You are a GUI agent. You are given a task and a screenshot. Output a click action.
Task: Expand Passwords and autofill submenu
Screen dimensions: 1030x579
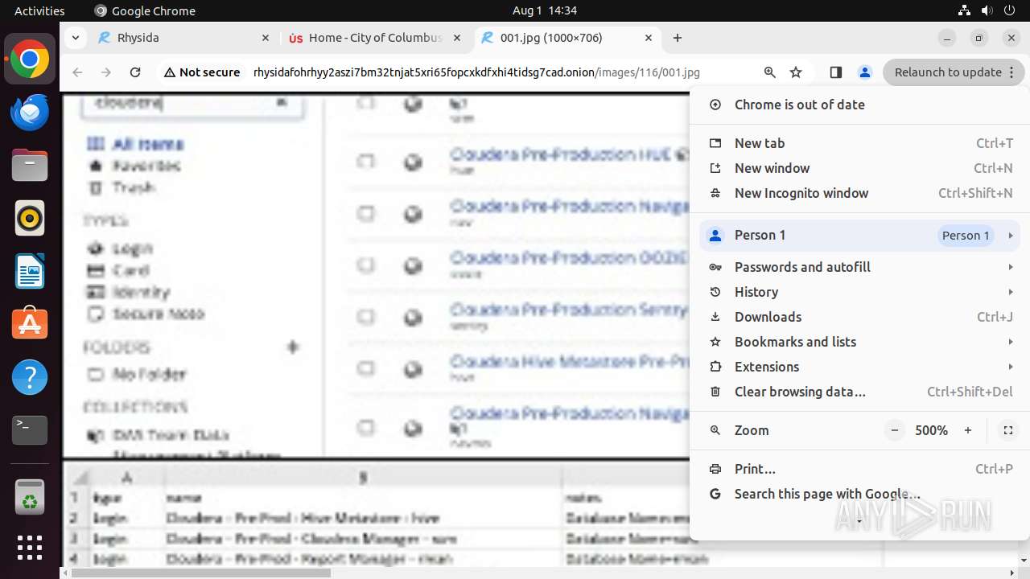[x=859, y=267]
